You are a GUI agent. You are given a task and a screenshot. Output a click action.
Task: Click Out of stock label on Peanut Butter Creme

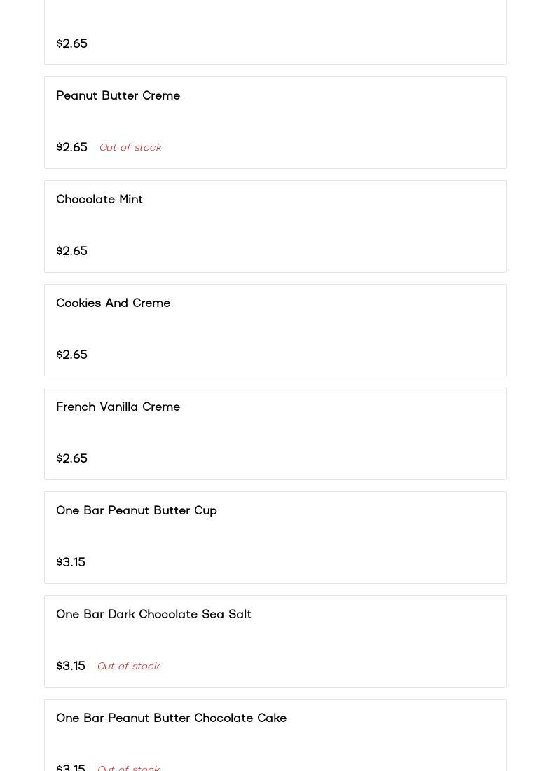coord(130,147)
